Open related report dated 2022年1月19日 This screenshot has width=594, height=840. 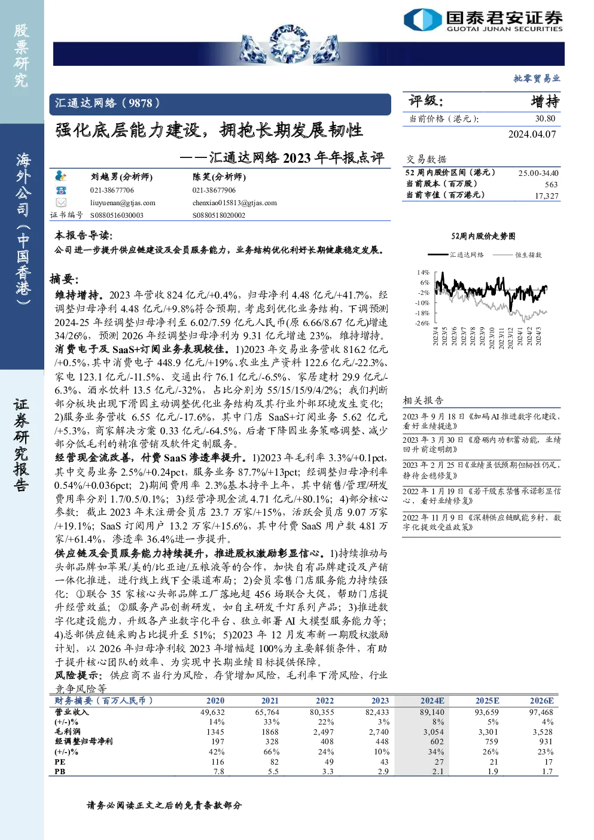click(482, 495)
